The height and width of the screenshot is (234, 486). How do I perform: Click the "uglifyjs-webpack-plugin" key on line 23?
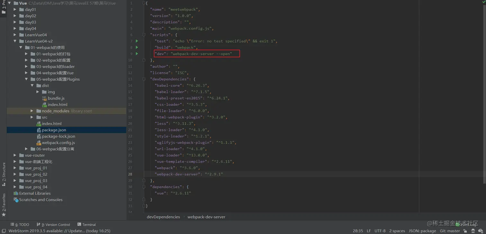tap(183, 143)
